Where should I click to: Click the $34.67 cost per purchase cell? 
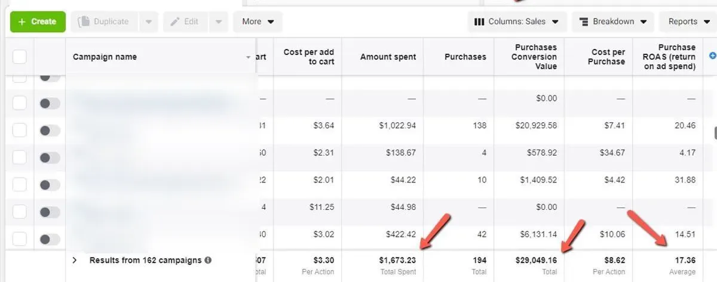click(x=612, y=153)
